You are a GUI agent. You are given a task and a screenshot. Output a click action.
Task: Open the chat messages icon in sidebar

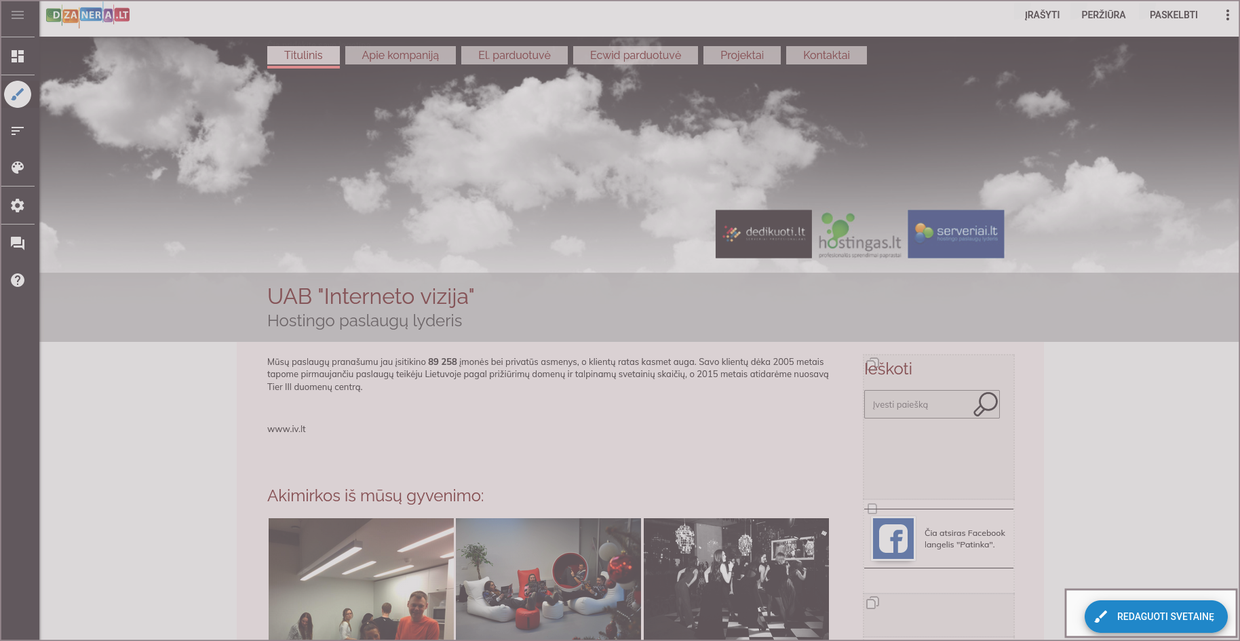tap(18, 244)
